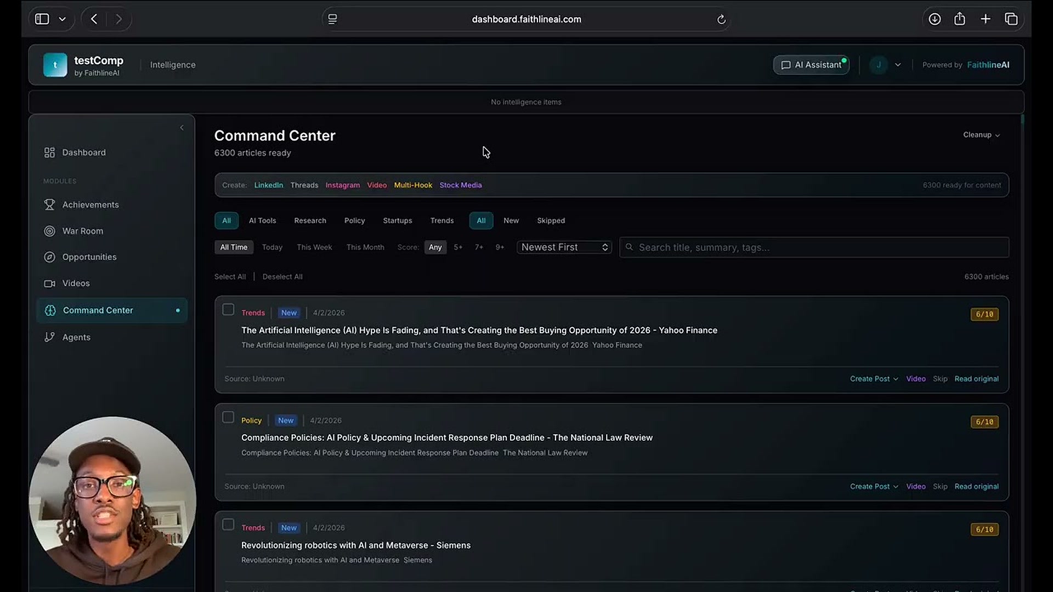
Task: Tick the Siemens robotics article checkbox
Action: (x=228, y=525)
